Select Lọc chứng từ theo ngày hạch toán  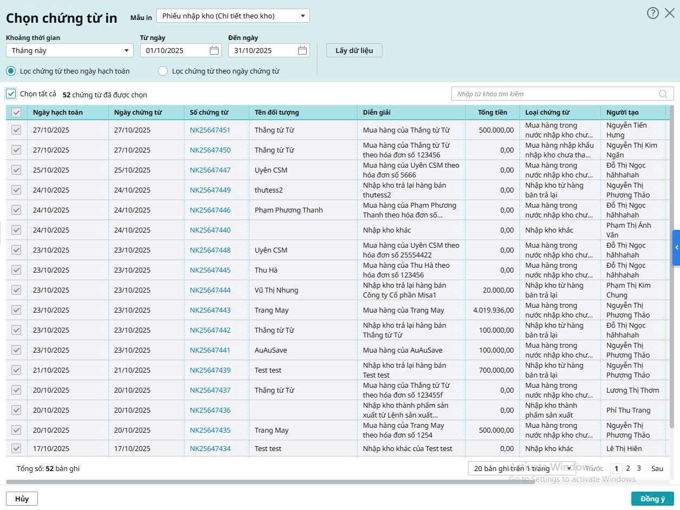pos(11,71)
